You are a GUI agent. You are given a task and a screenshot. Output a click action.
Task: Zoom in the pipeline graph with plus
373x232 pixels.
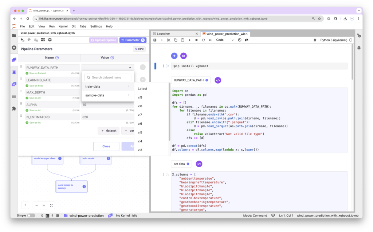[x=44, y=205]
